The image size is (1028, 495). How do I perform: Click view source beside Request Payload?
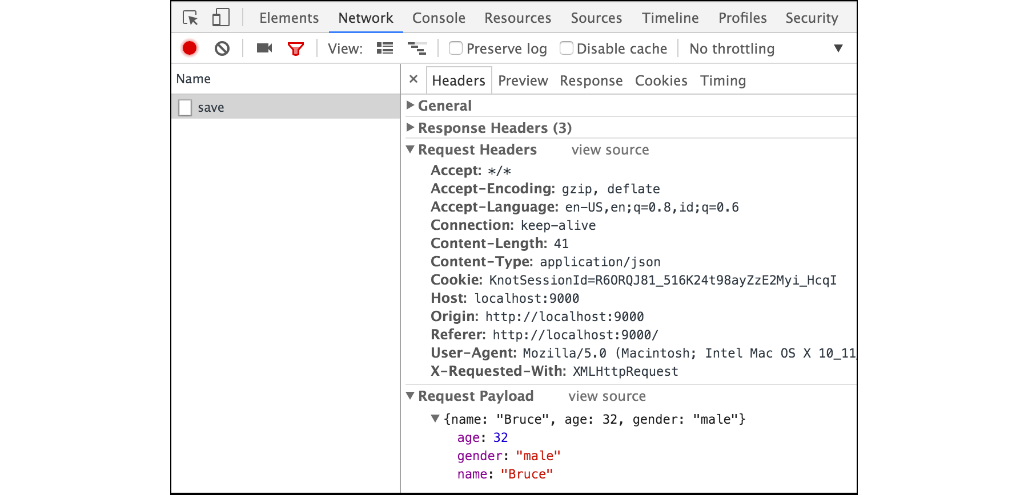click(607, 396)
